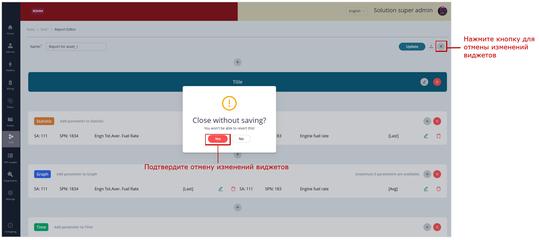Click No in the confirmation dialog
539x240 pixels.
[241, 139]
